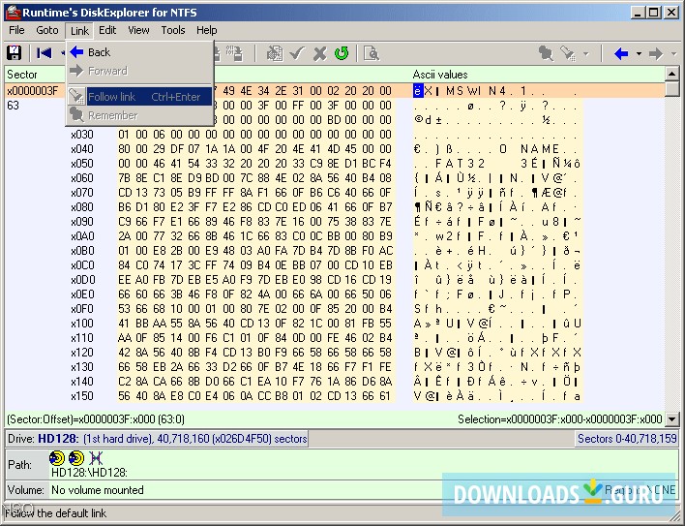The height and width of the screenshot is (526, 685).
Task: Open dropdown next to forward arrow
Action: (x=671, y=53)
